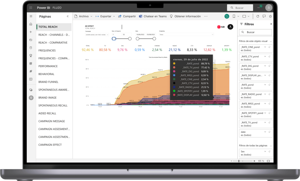Refresh the report using the refresh icon

click(x=258, y=16)
